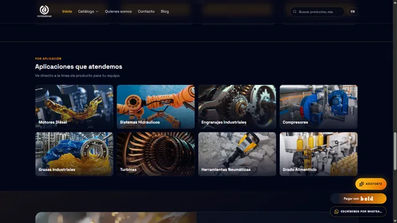Open Herramientas Neumáticas application card
Image resolution: width=397 pixels, height=223 pixels.
point(237,154)
